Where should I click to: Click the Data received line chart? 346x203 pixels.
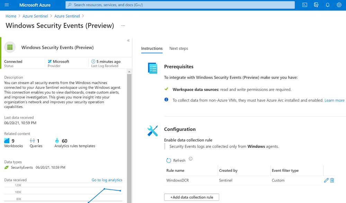click(x=63, y=193)
